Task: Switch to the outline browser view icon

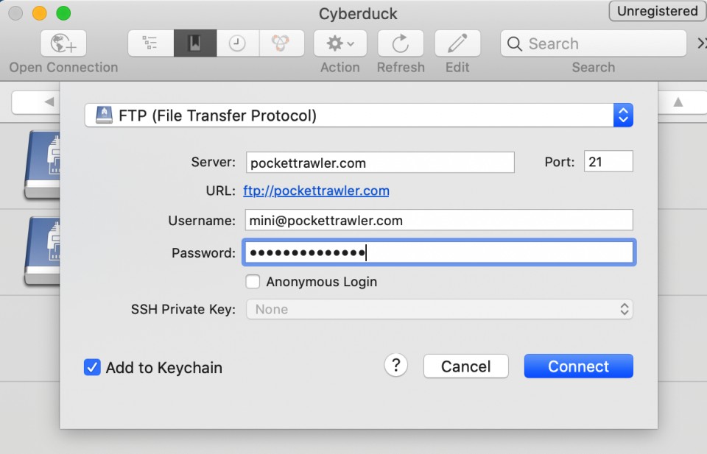Action: pyautogui.click(x=150, y=43)
